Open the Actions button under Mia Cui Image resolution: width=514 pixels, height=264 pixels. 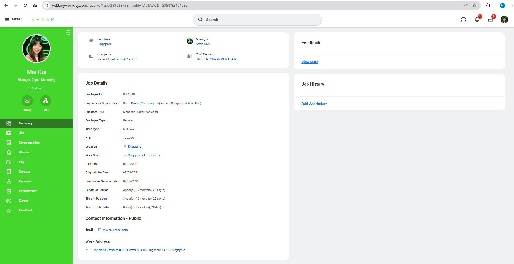(x=36, y=88)
